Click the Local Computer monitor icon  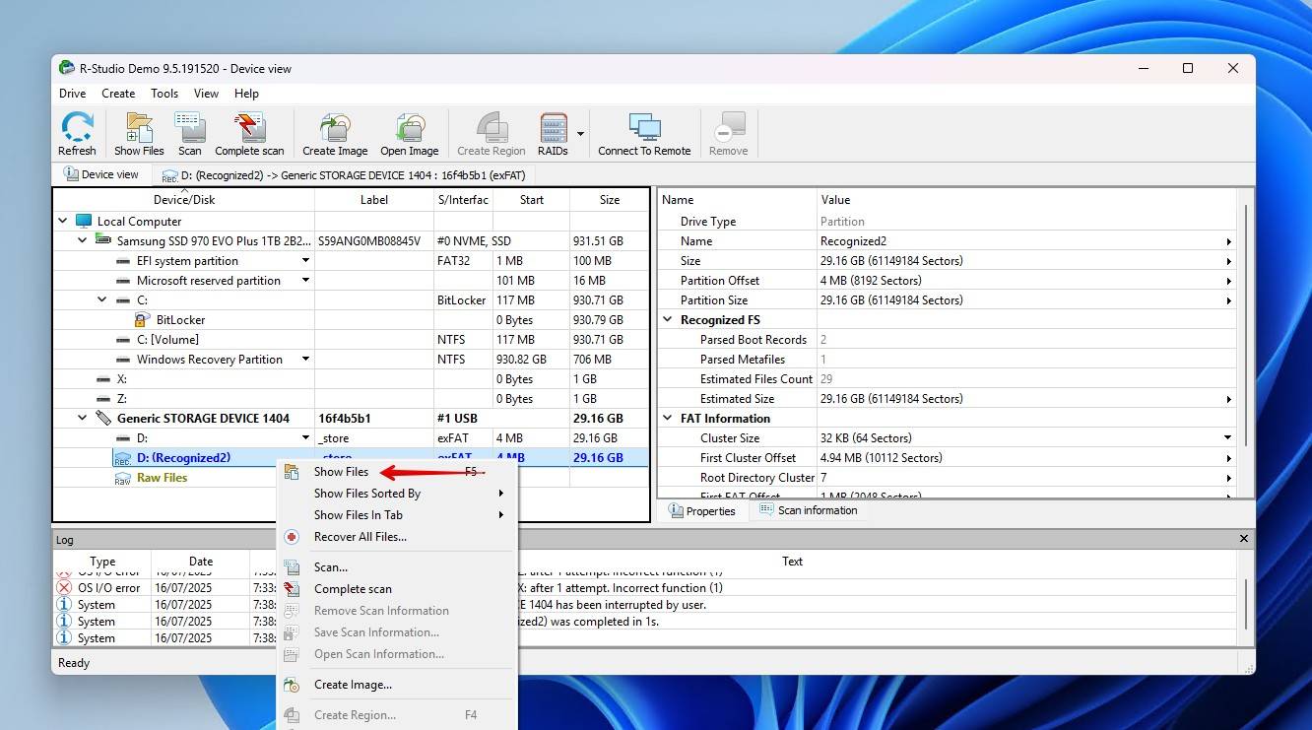click(84, 222)
